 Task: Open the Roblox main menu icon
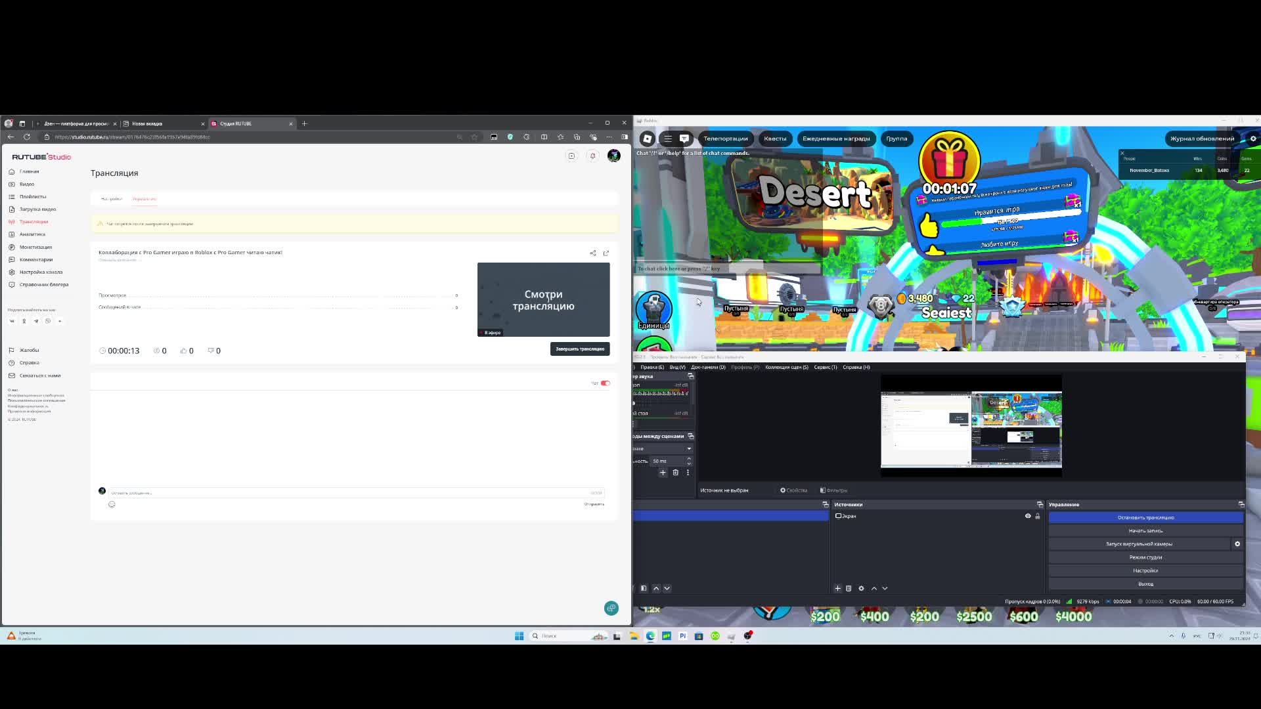tap(648, 139)
